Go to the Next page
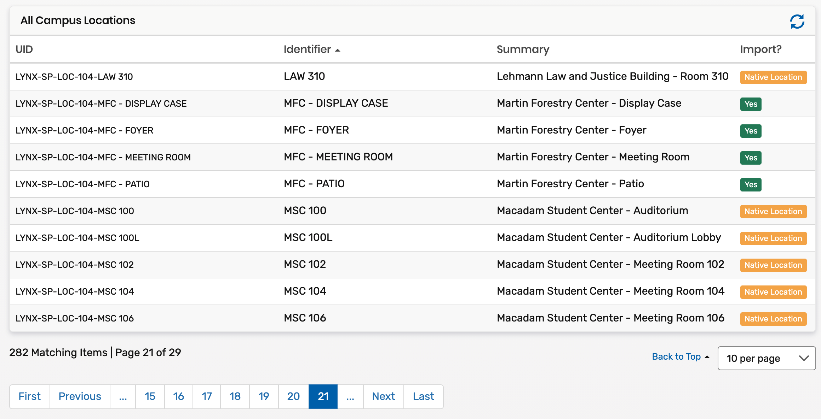Screen dimensions: 821x419 (383, 396)
